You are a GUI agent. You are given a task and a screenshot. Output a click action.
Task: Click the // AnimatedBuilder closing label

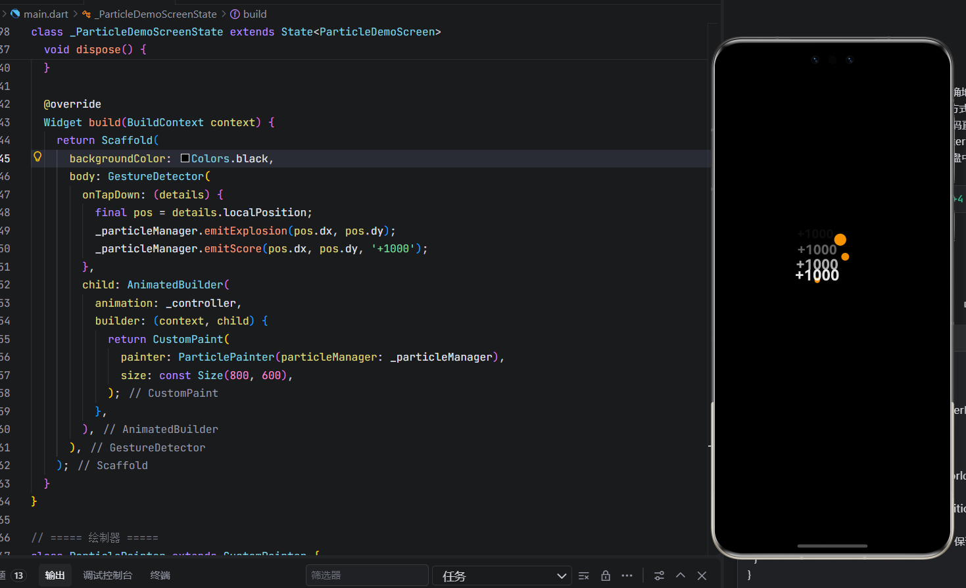(x=160, y=429)
